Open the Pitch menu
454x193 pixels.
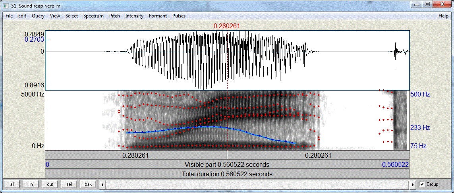pyautogui.click(x=114, y=16)
